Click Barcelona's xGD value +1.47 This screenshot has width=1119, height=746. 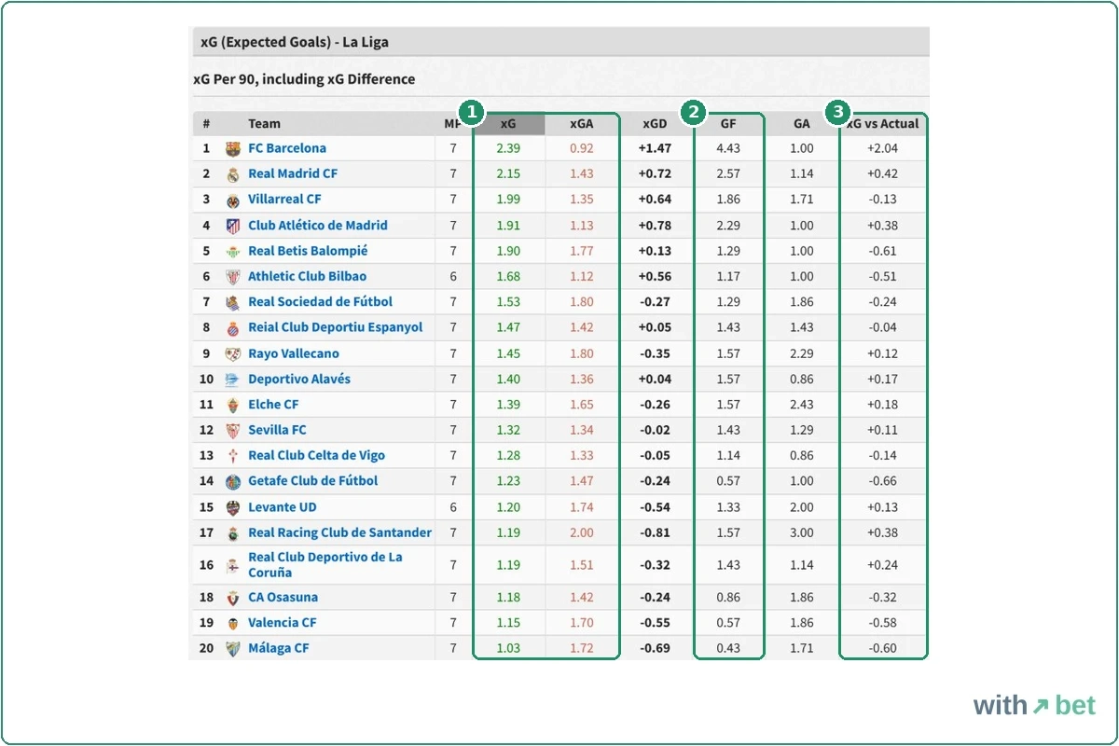click(655, 148)
